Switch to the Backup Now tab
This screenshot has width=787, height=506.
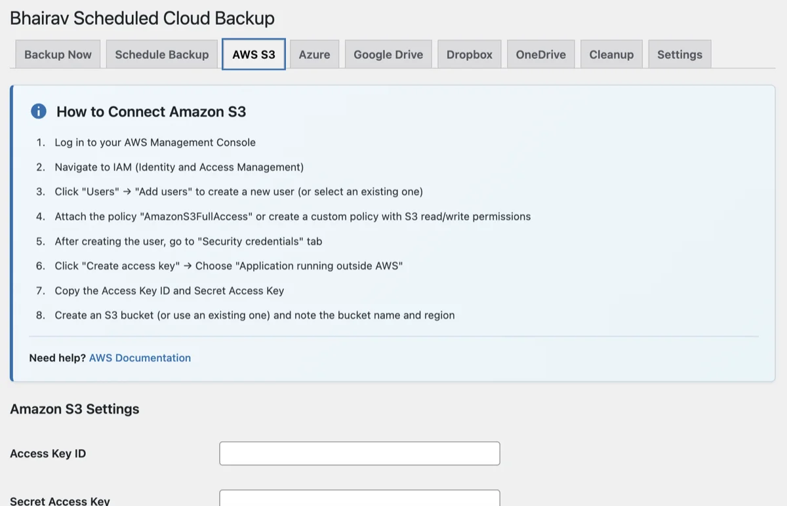click(x=57, y=54)
